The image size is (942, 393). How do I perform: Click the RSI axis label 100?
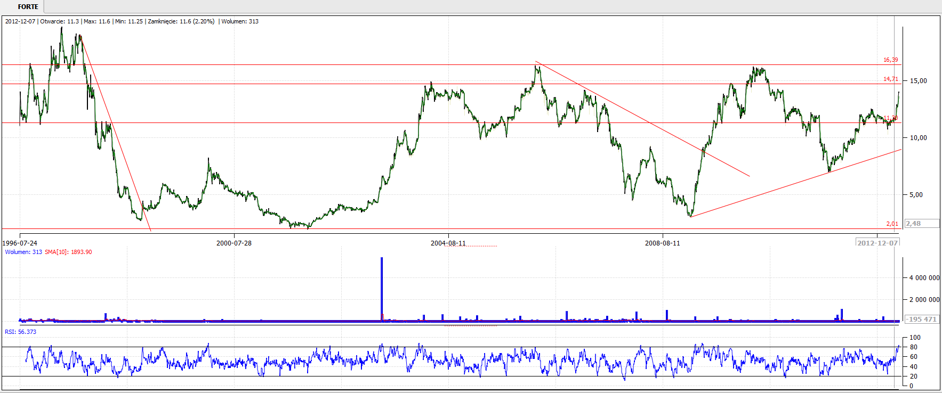[915, 337]
